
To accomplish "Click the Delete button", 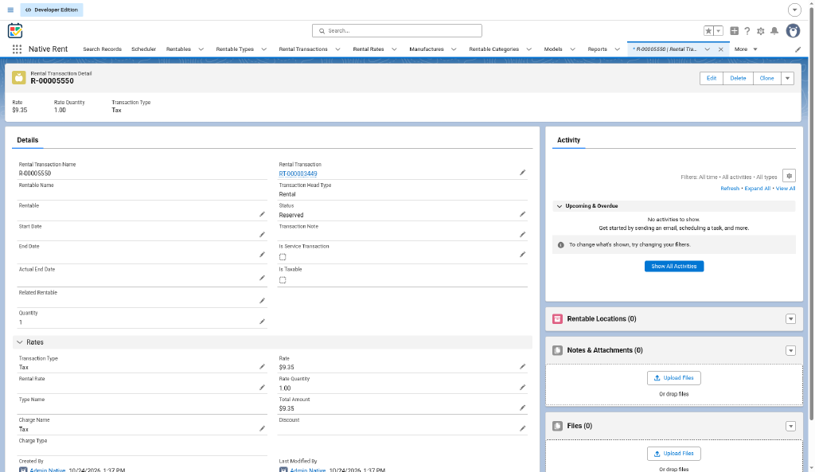I will coord(738,79).
